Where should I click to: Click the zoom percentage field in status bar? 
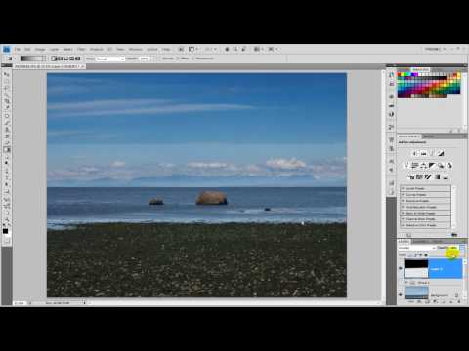(x=20, y=303)
